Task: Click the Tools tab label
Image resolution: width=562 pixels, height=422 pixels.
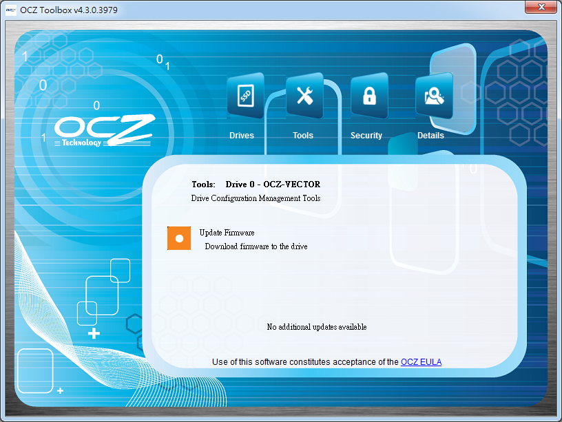Action: tap(303, 136)
